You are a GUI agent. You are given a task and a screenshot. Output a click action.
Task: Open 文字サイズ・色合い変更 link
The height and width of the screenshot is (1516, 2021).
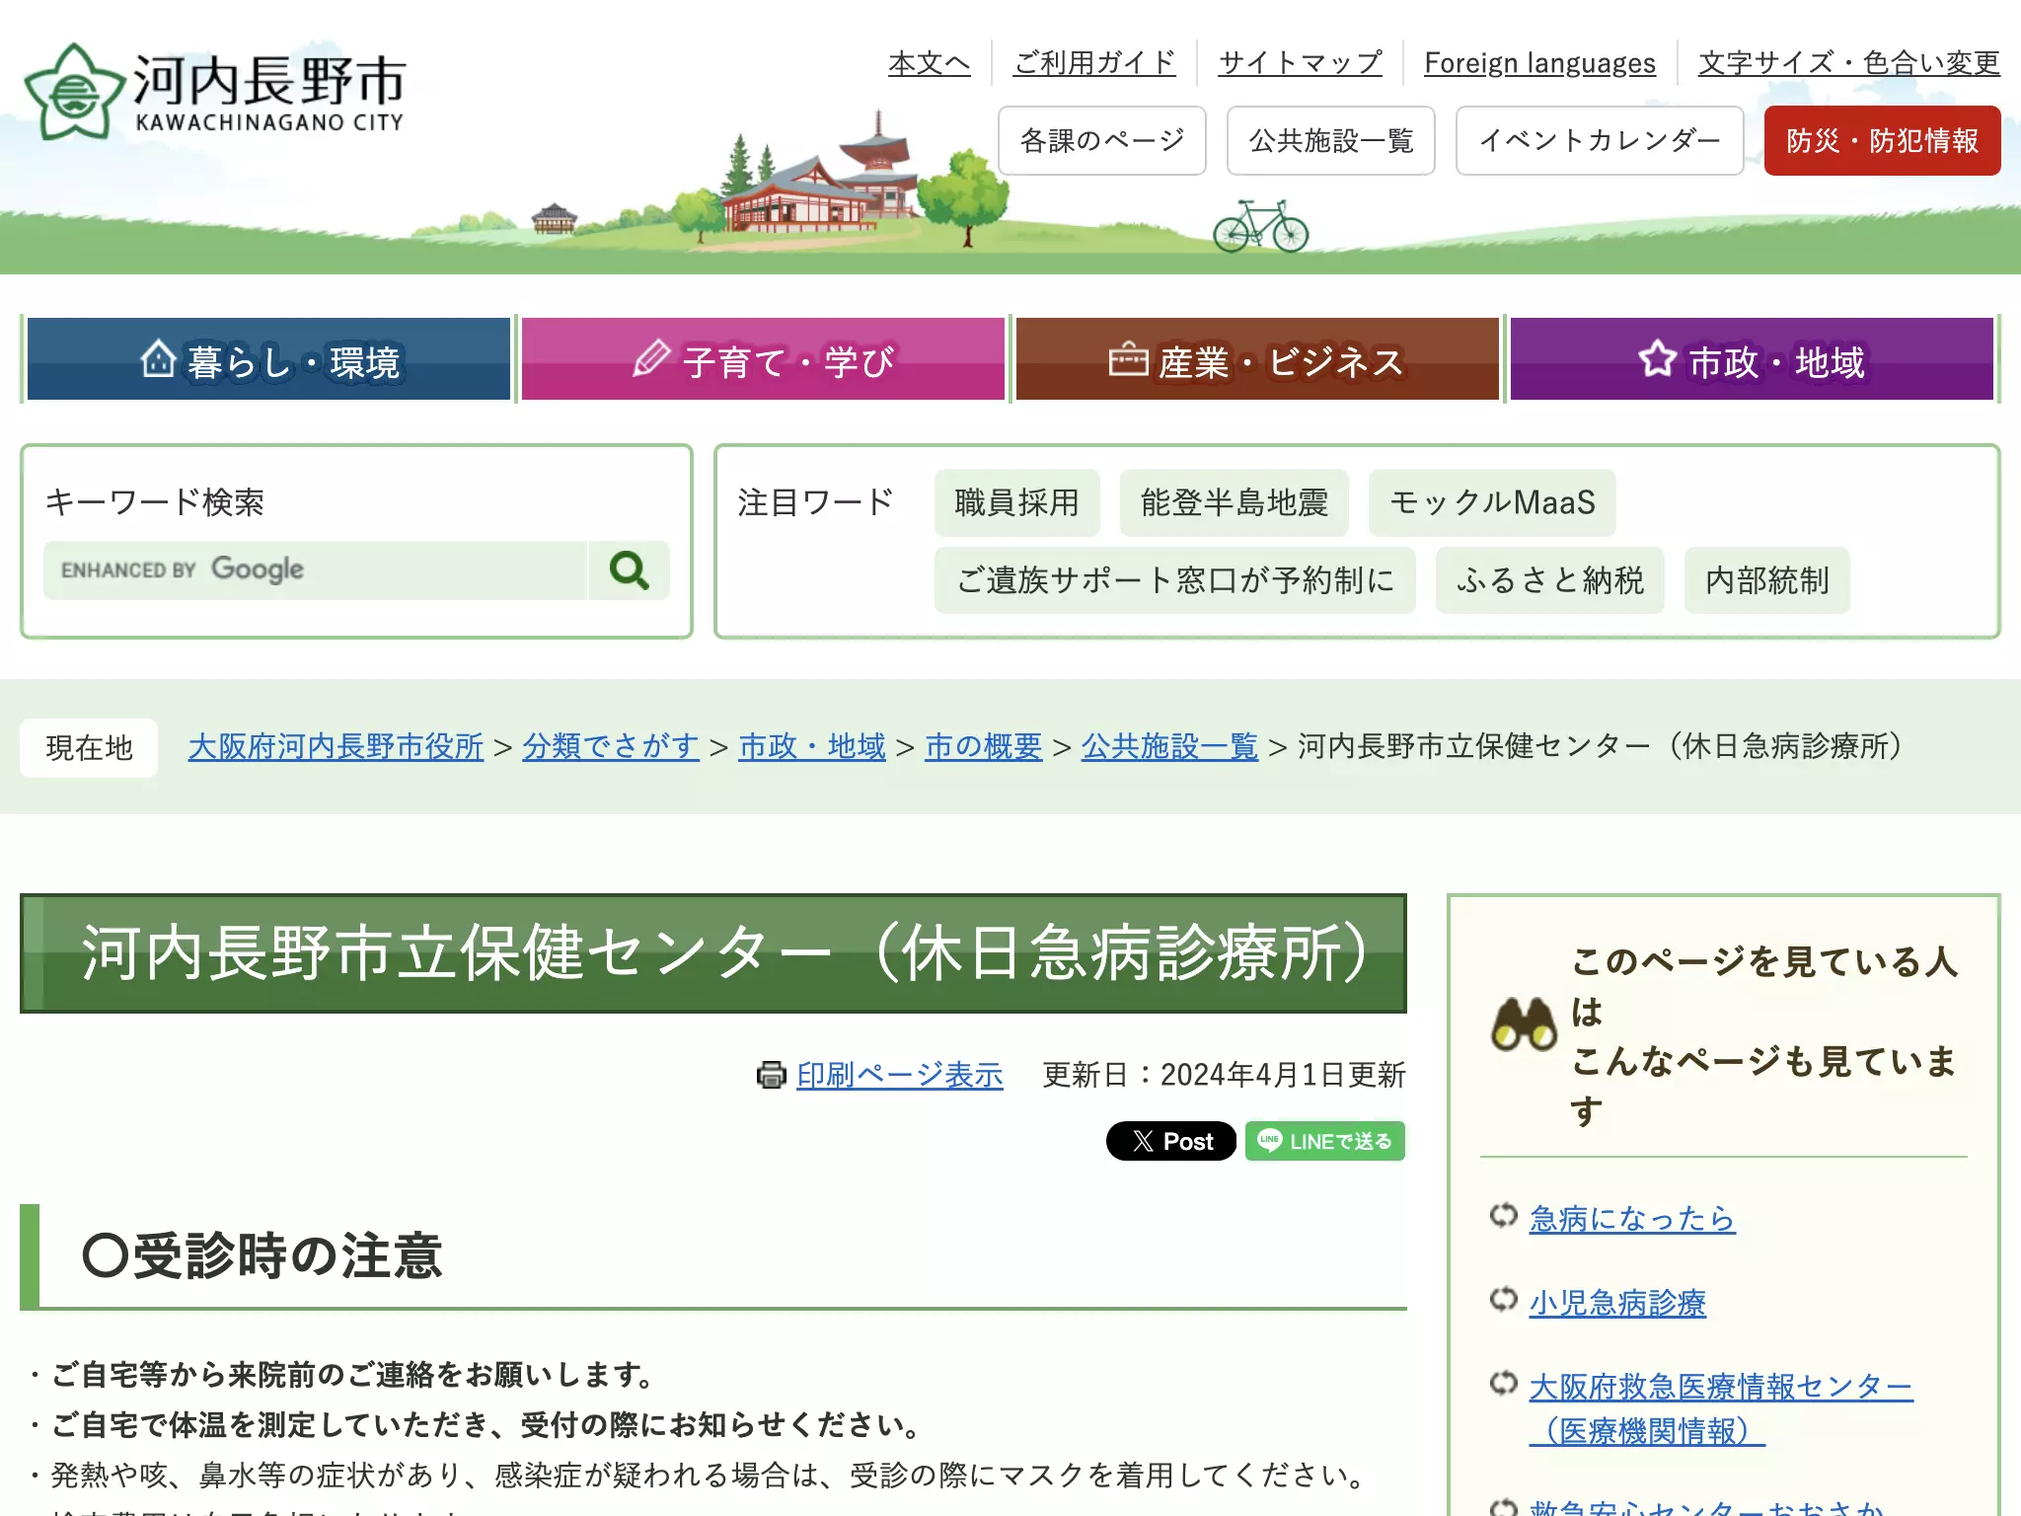1848,63
